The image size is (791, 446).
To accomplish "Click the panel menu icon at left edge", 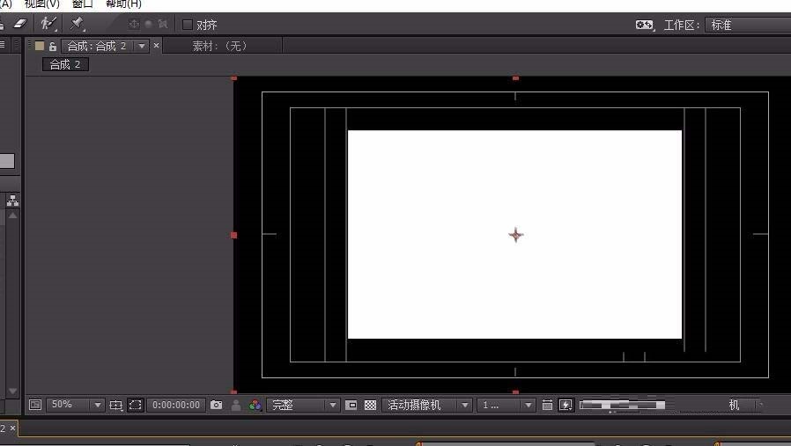I will [x=3, y=45].
